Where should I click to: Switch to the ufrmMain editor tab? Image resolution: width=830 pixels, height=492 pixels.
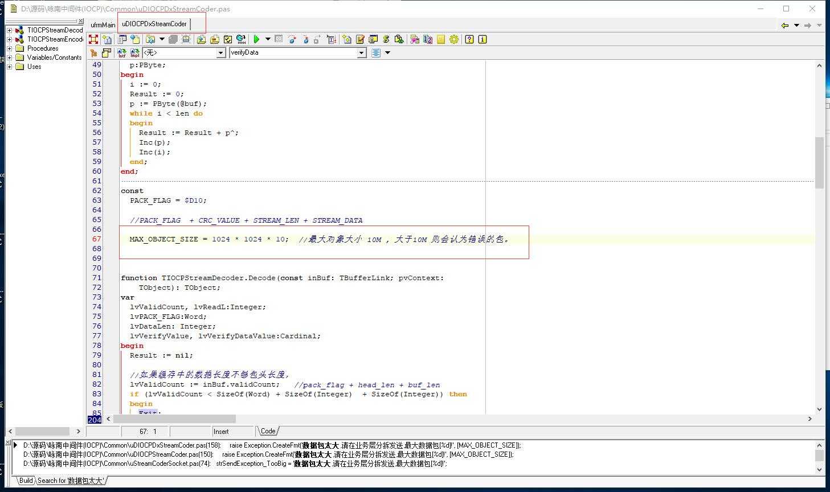(103, 24)
